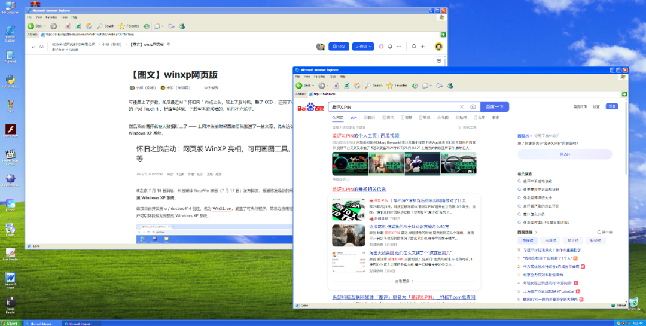The height and width of the screenshot is (326, 646).
Task: Click Back arrow in the Baidu IE window
Action: 299,86
